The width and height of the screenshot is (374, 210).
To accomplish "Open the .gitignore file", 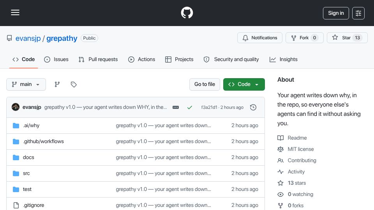I will (34, 205).
